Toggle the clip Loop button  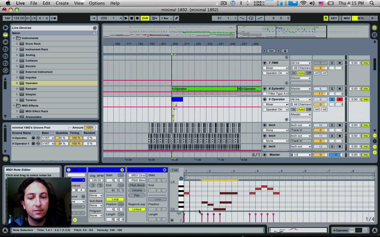coord(115,199)
